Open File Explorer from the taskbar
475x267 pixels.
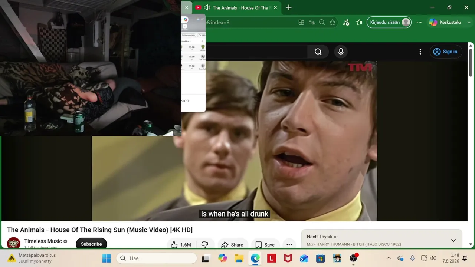pyautogui.click(x=239, y=258)
